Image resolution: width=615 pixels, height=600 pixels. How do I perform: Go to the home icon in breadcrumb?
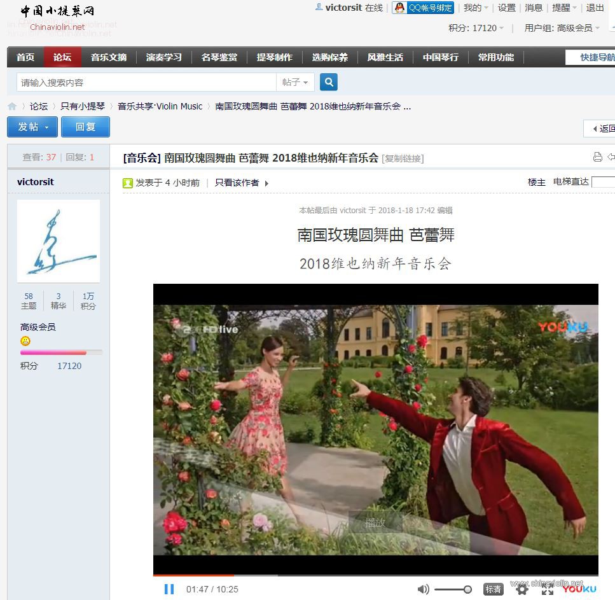(x=12, y=106)
